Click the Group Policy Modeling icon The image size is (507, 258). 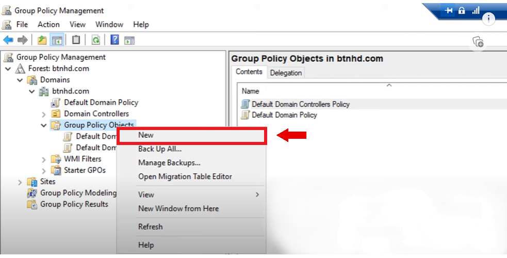32,193
